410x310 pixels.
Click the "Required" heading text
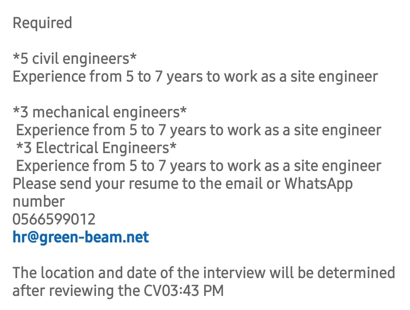[x=43, y=23]
